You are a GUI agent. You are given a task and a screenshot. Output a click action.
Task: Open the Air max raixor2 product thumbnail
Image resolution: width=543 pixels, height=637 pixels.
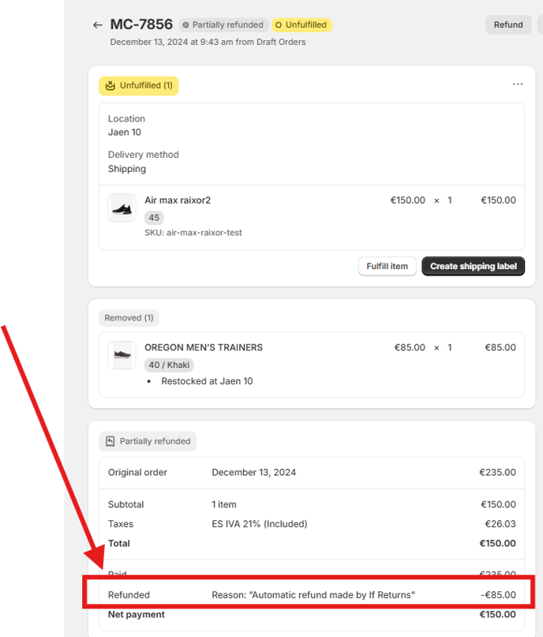[x=122, y=208]
